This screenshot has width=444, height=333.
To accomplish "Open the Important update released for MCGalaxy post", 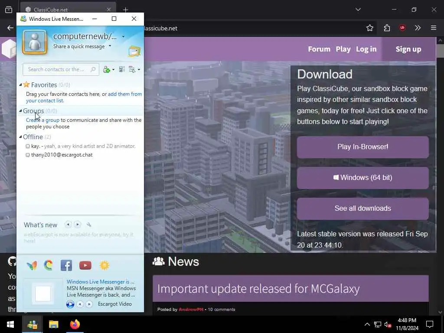I will click(x=258, y=288).
